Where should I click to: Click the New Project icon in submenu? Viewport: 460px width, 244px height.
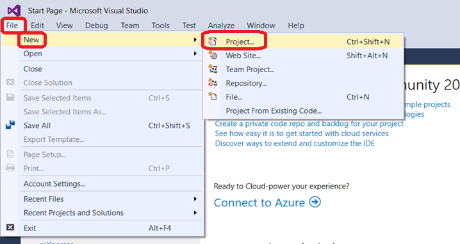[213, 42]
